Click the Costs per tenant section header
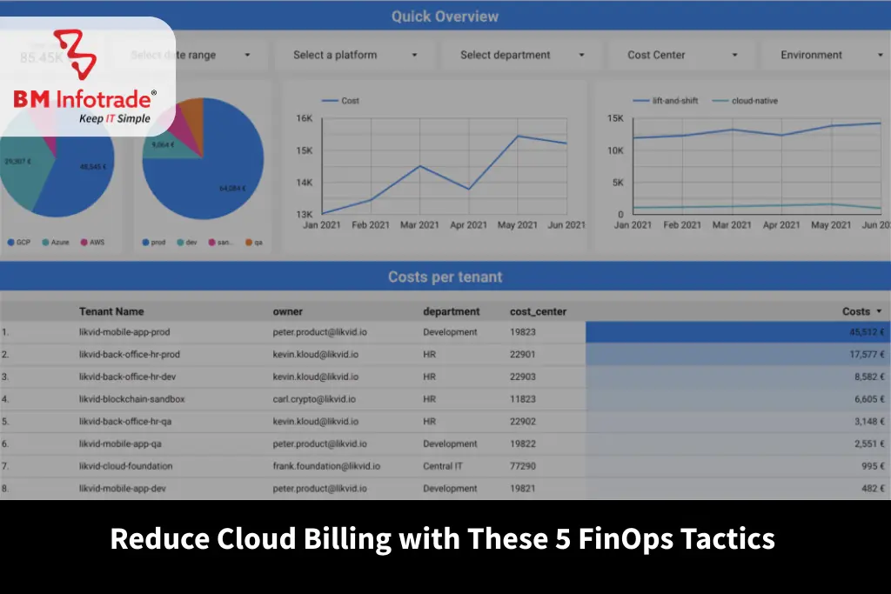This screenshot has width=891, height=594. tap(445, 276)
